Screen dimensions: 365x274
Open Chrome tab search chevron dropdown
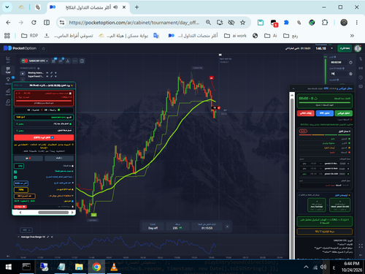pyautogui.click(x=7, y=7)
